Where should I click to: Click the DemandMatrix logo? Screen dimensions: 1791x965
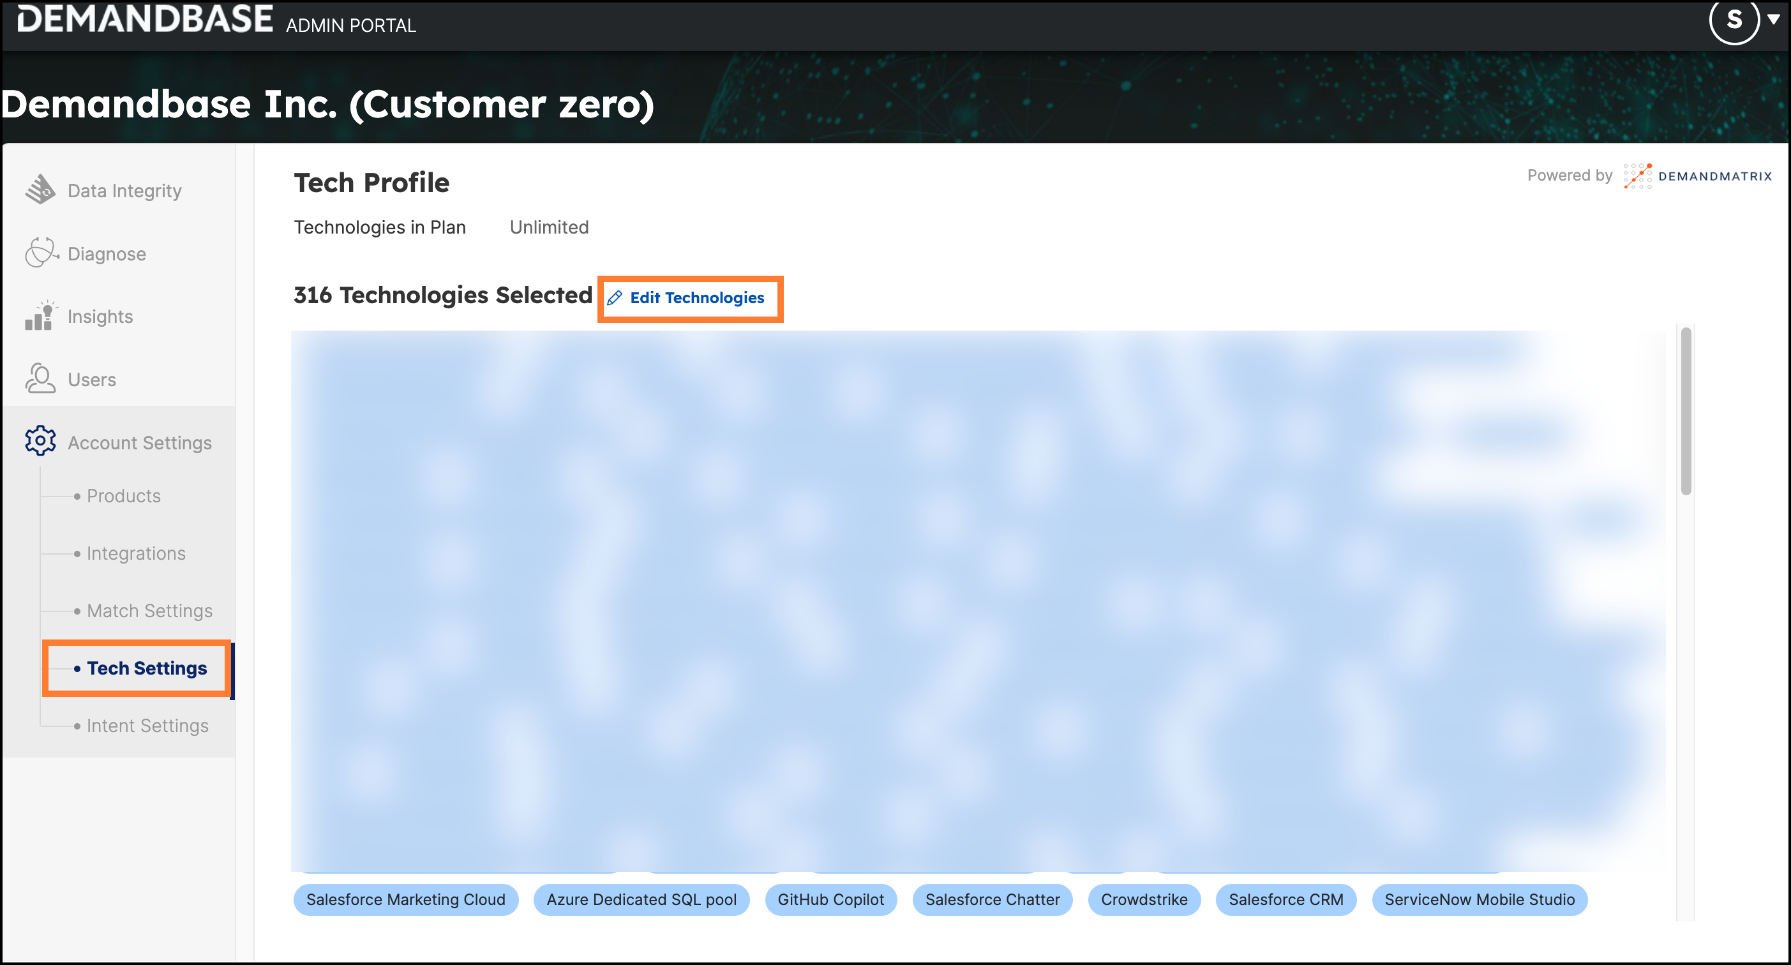pyautogui.click(x=1697, y=176)
